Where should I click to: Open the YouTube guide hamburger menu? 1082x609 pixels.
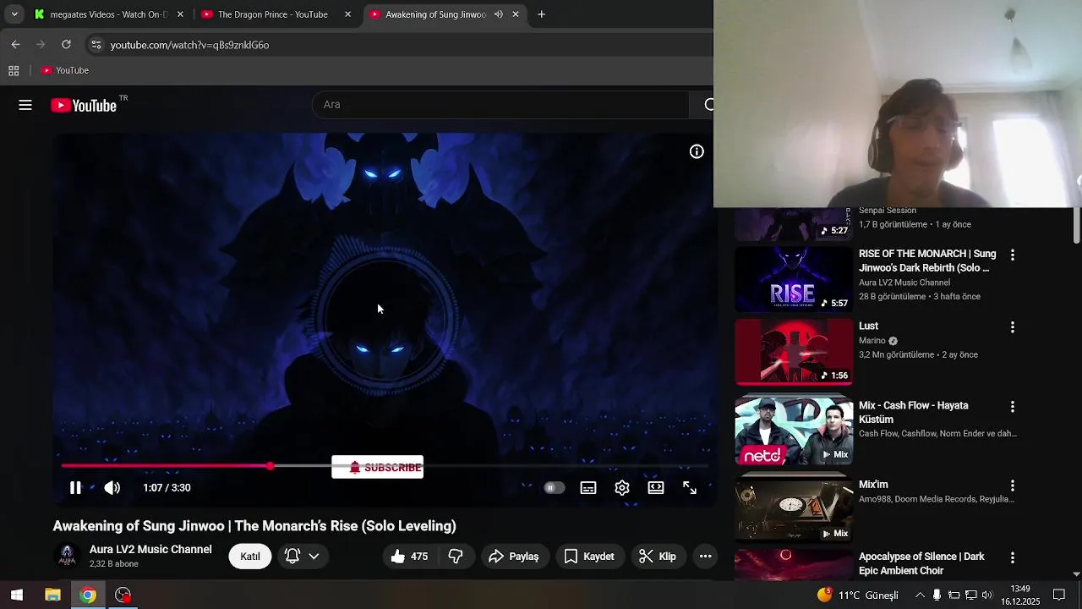(x=25, y=105)
